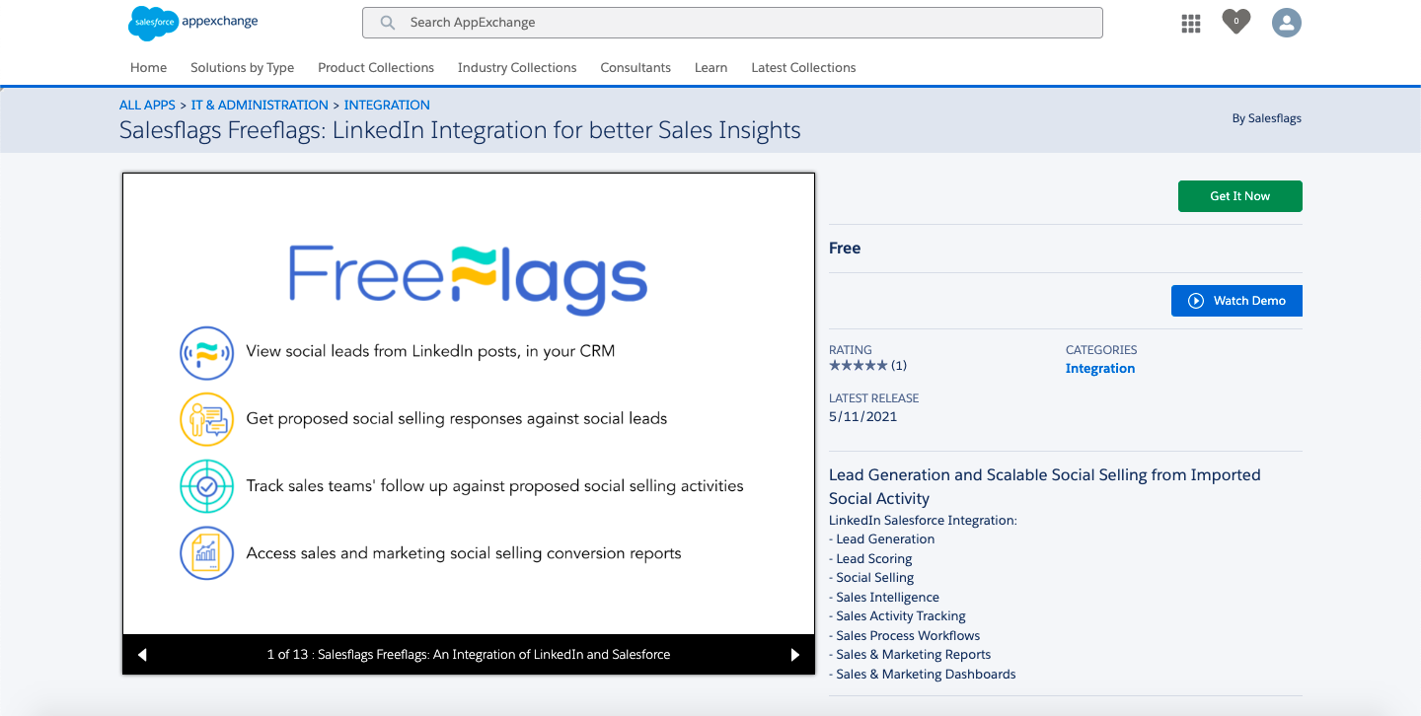Click the Watch Demo button
Screen dimensions: 1421x716
point(1236,301)
